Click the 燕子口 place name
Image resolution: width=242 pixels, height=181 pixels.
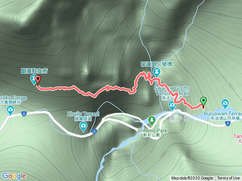(179, 119)
